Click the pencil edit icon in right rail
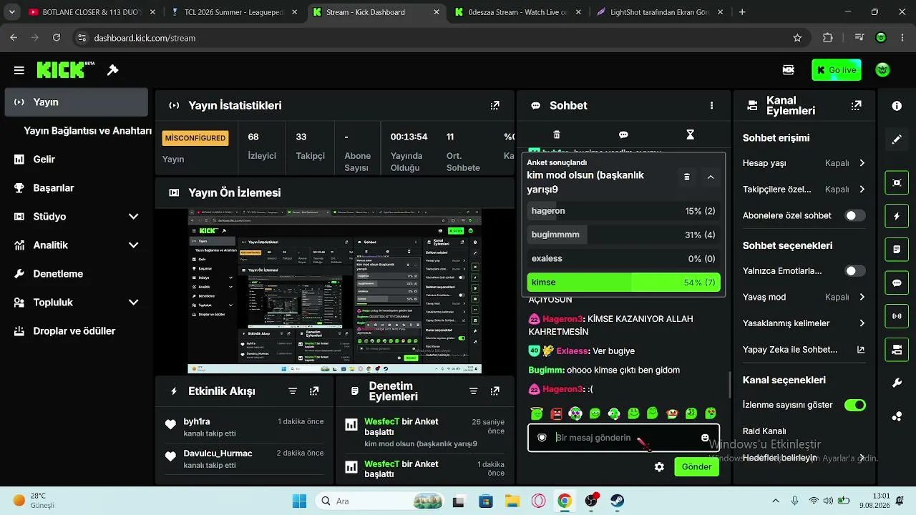The image size is (916, 515). click(x=897, y=139)
